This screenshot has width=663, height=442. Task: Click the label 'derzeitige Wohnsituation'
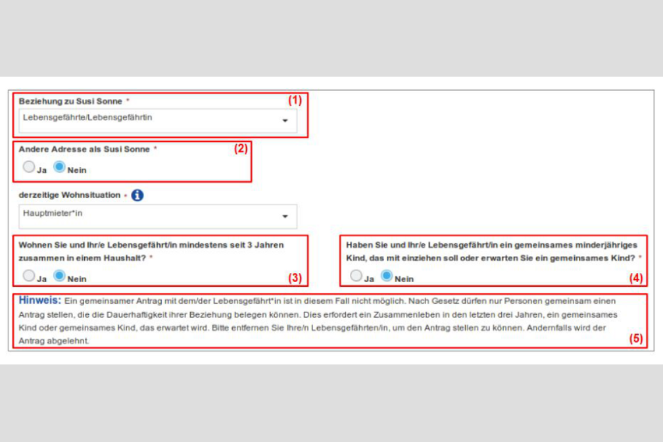[x=70, y=195]
